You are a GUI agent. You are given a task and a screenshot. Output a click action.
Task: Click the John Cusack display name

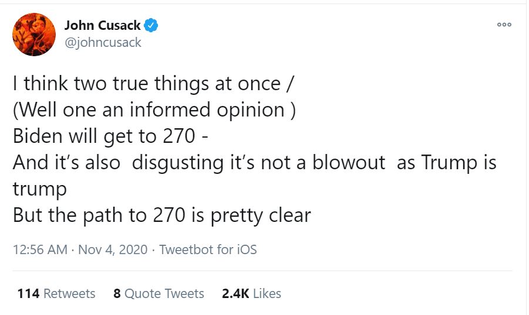[102, 25]
